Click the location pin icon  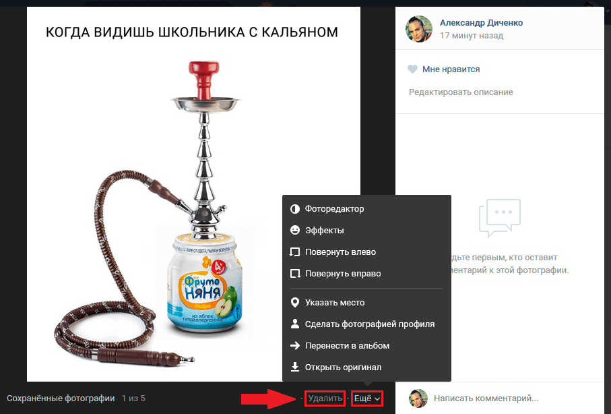pos(295,302)
